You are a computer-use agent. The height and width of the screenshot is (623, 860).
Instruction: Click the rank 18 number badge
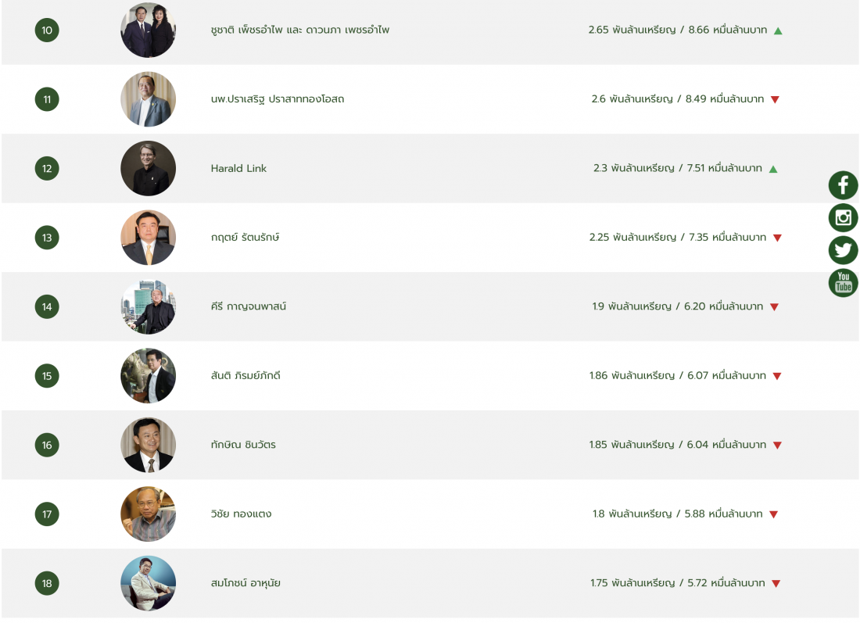(x=47, y=583)
